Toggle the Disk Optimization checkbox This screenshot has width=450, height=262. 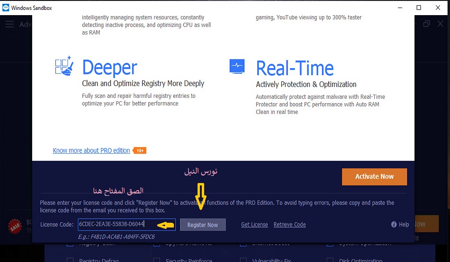pos(330,260)
